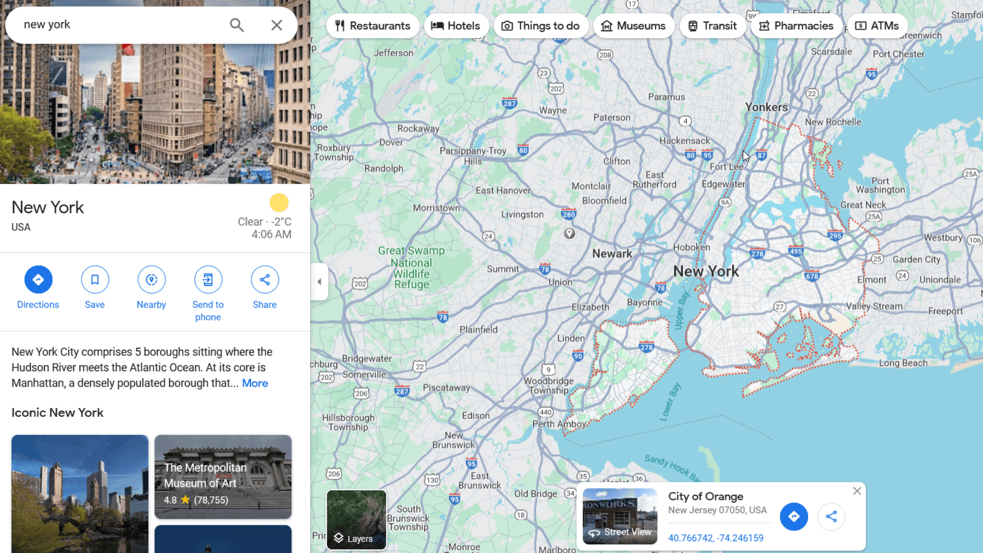Image resolution: width=983 pixels, height=553 pixels.
Task: Click the City of Orange title
Action: (706, 496)
